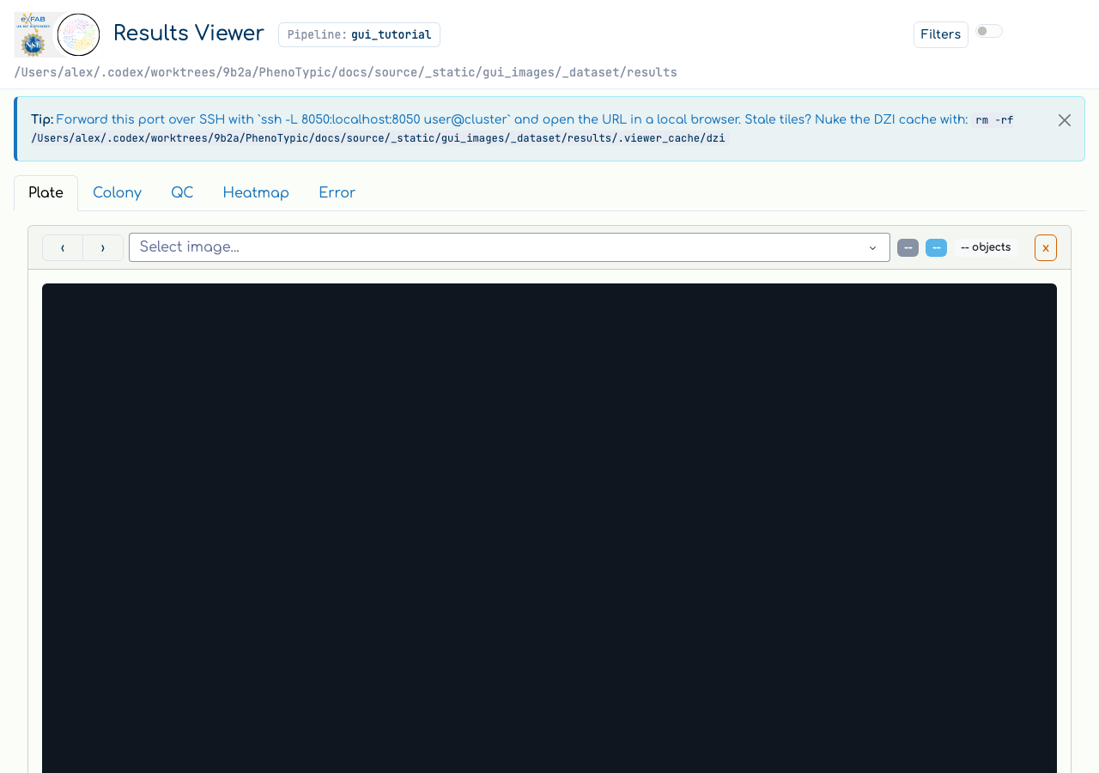1099x773 pixels.
Task: Open the Select image dropdown
Action: (x=509, y=247)
